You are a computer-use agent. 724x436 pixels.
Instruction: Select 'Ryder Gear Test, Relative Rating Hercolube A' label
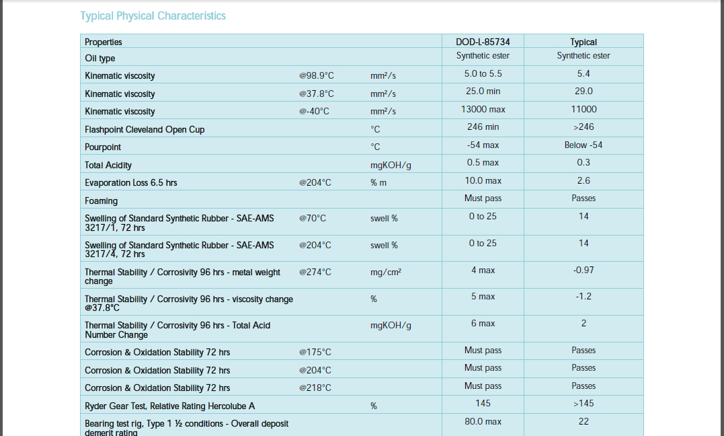click(x=169, y=406)
